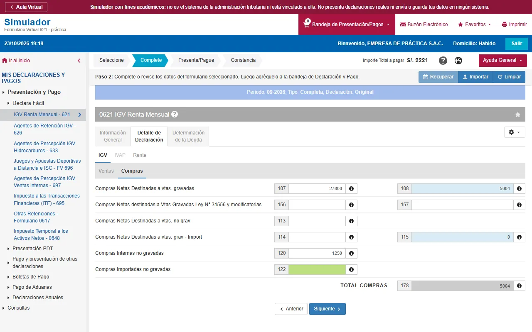The width and height of the screenshot is (532, 332).
Task: Click help icon beside 0621 IGV Renta Mensual title
Action: pos(175,114)
